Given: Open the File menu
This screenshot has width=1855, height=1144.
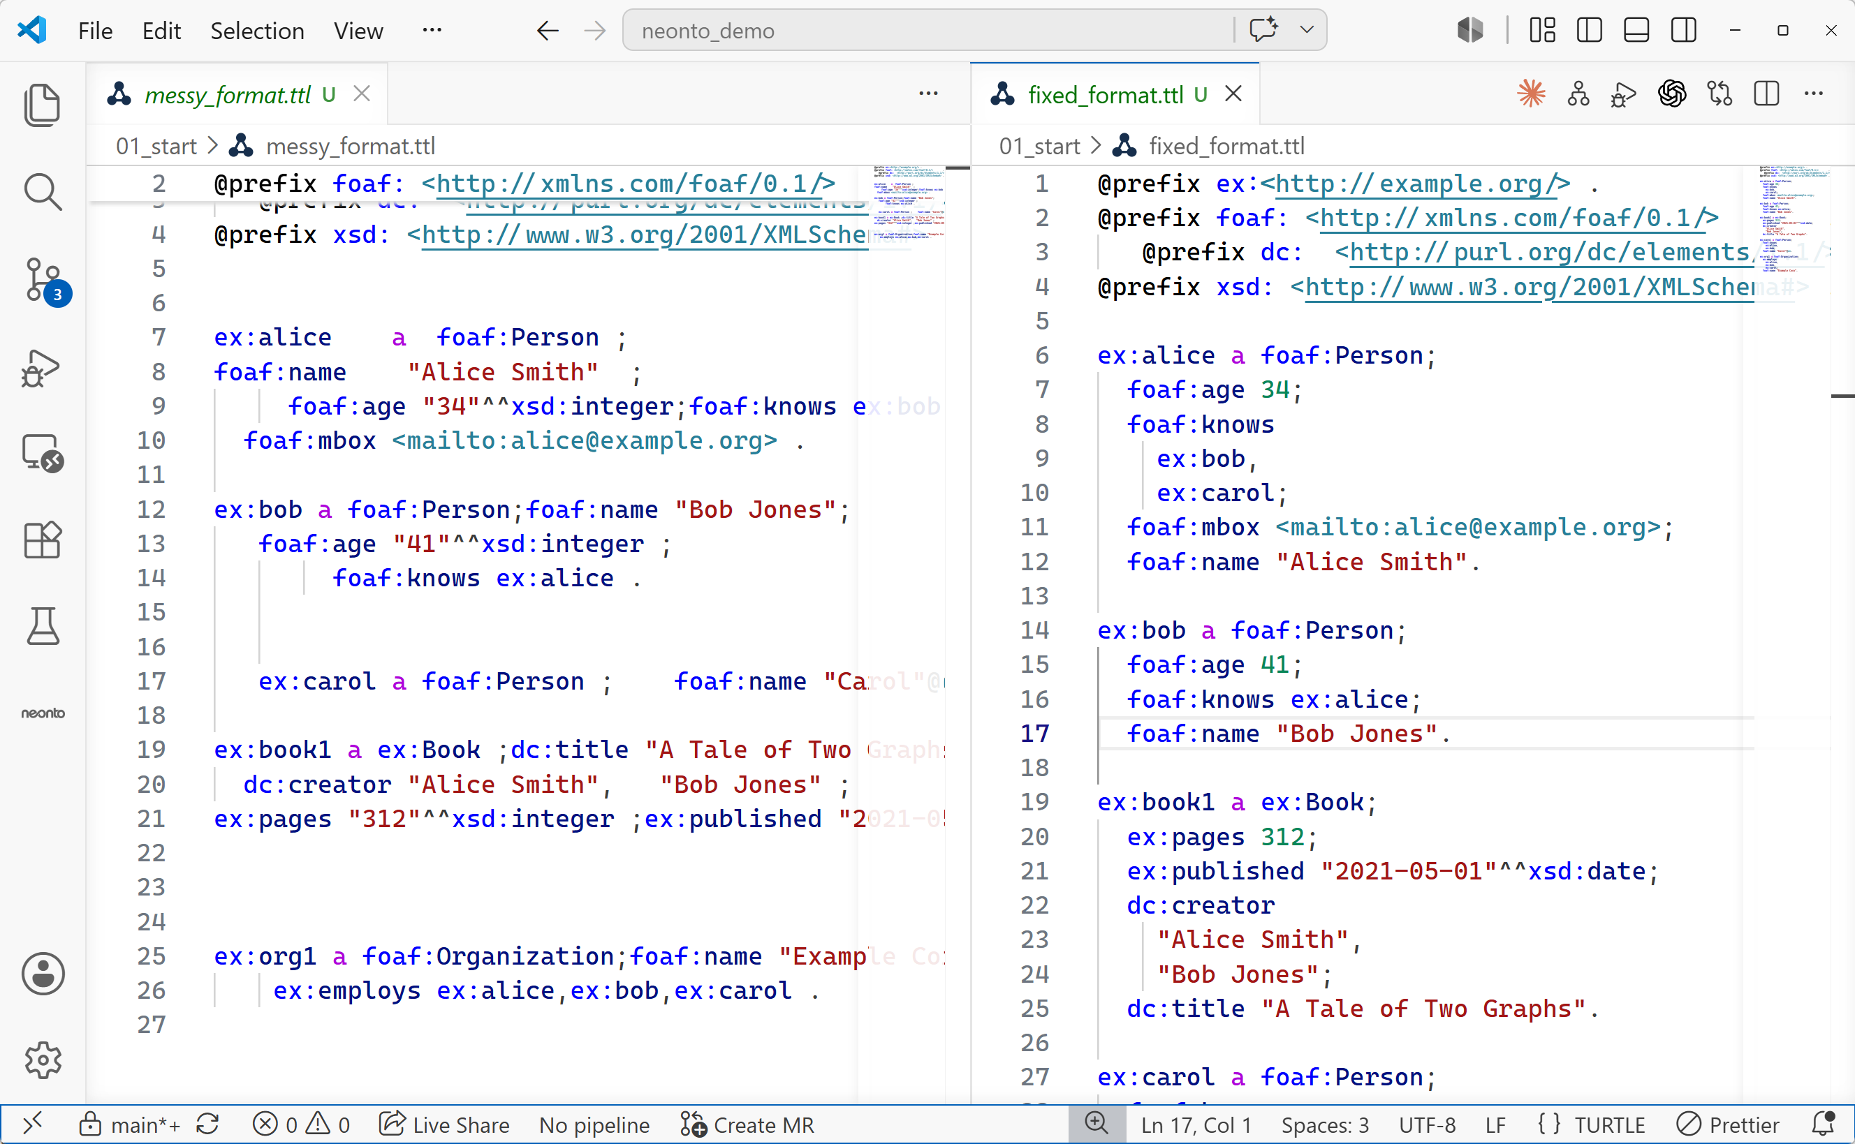Looking at the screenshot, I should tap(96, 31).
